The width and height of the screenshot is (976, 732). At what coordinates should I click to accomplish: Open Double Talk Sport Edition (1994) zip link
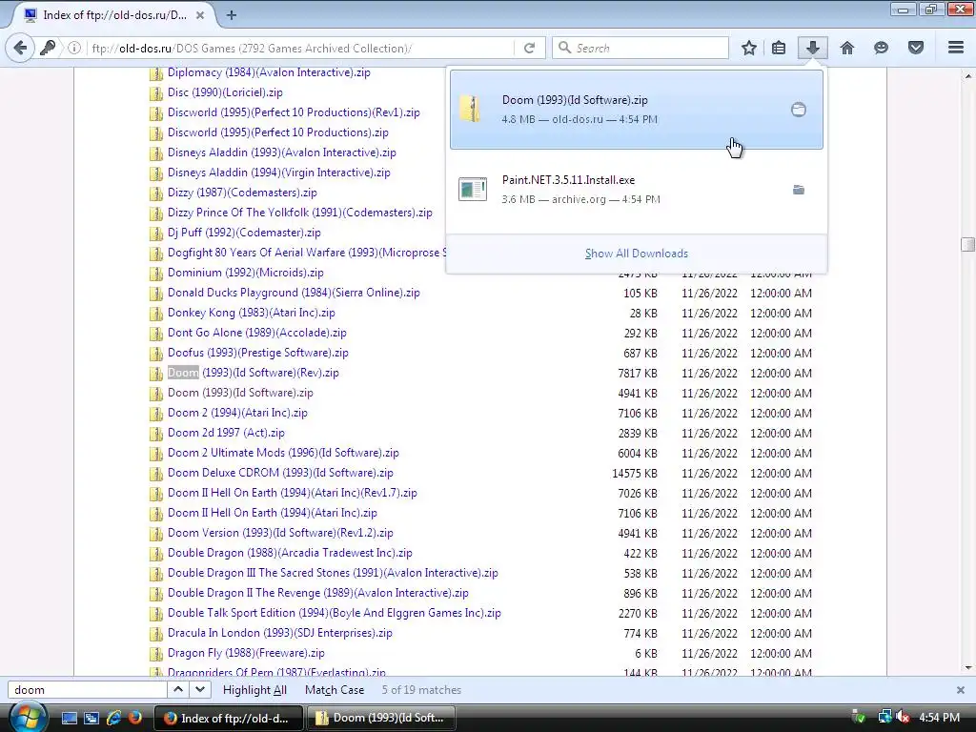[335, 613]
